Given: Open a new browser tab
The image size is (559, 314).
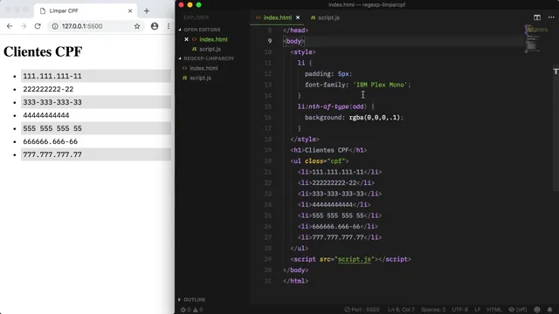Looking at the screenshot, I should tap(147, 11).
